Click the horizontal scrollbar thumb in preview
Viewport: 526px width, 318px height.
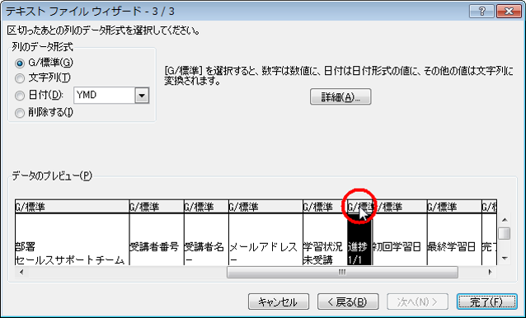[342, 272]
